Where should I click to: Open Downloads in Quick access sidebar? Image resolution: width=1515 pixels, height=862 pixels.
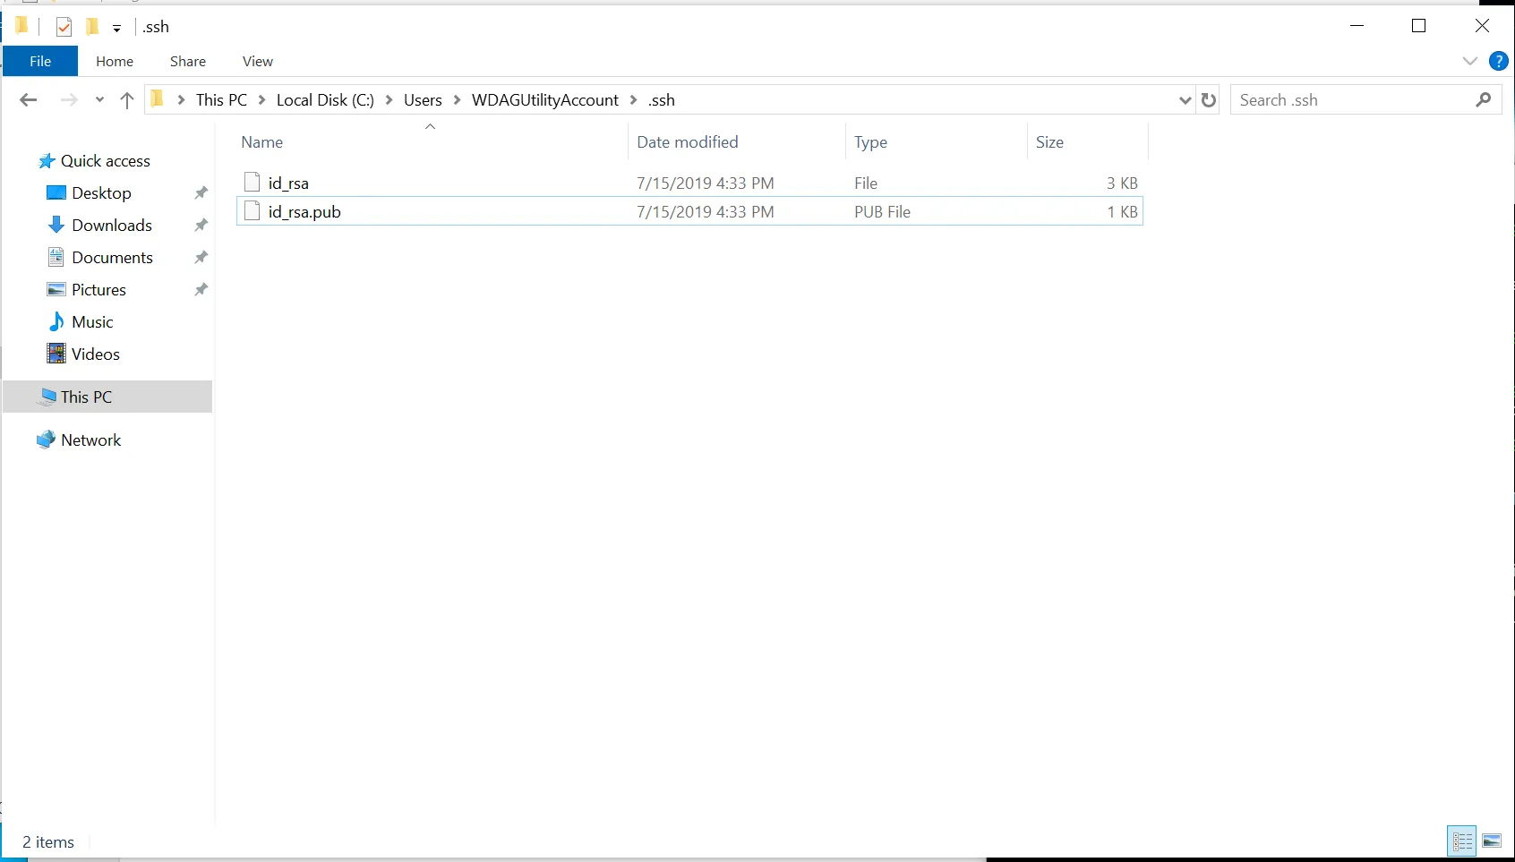pyautogui.click(x=111, y=226)
